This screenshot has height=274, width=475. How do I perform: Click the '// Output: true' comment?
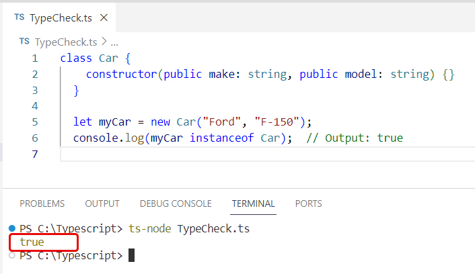tap(355, 138)
